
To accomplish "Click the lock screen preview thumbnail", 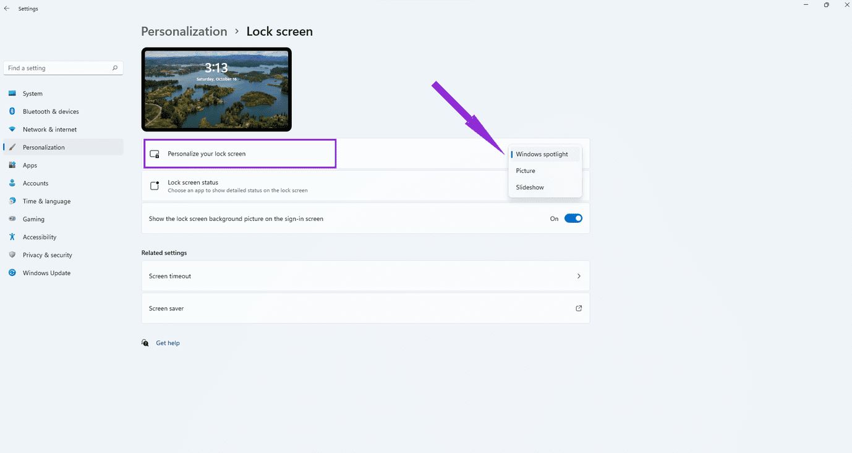I will (216, 89).
